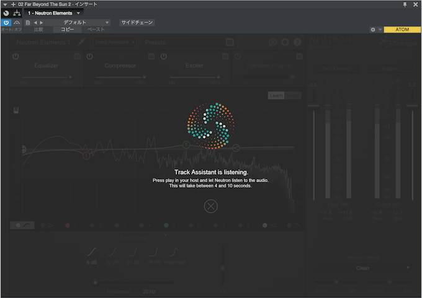
Task: Open the 1 - Neutron Elements insert dropdown
Action: point(54,13)
